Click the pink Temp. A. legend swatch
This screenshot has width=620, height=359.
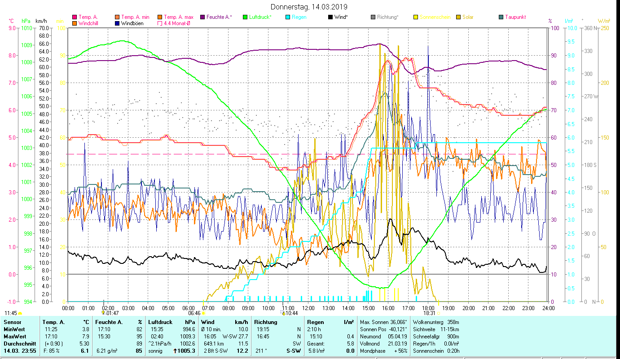[x=75, y=17]
